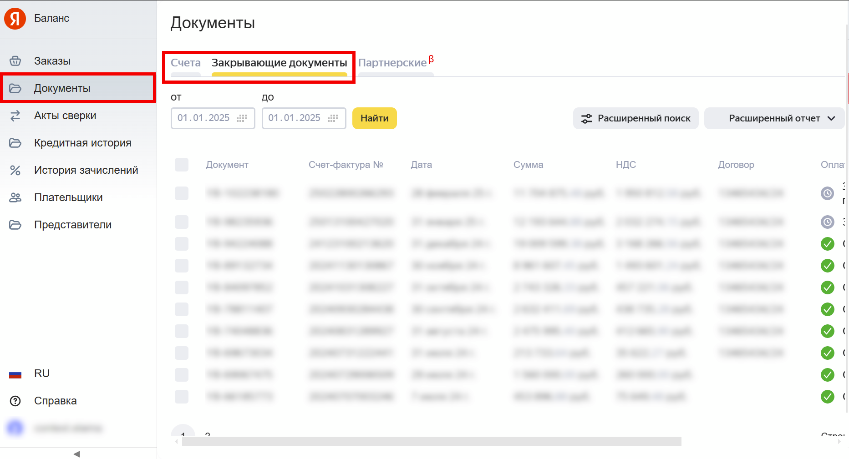Open Заказы via the basket icon
The height and width of the screenshot is (459, 849).
click(x=15, y=61)
